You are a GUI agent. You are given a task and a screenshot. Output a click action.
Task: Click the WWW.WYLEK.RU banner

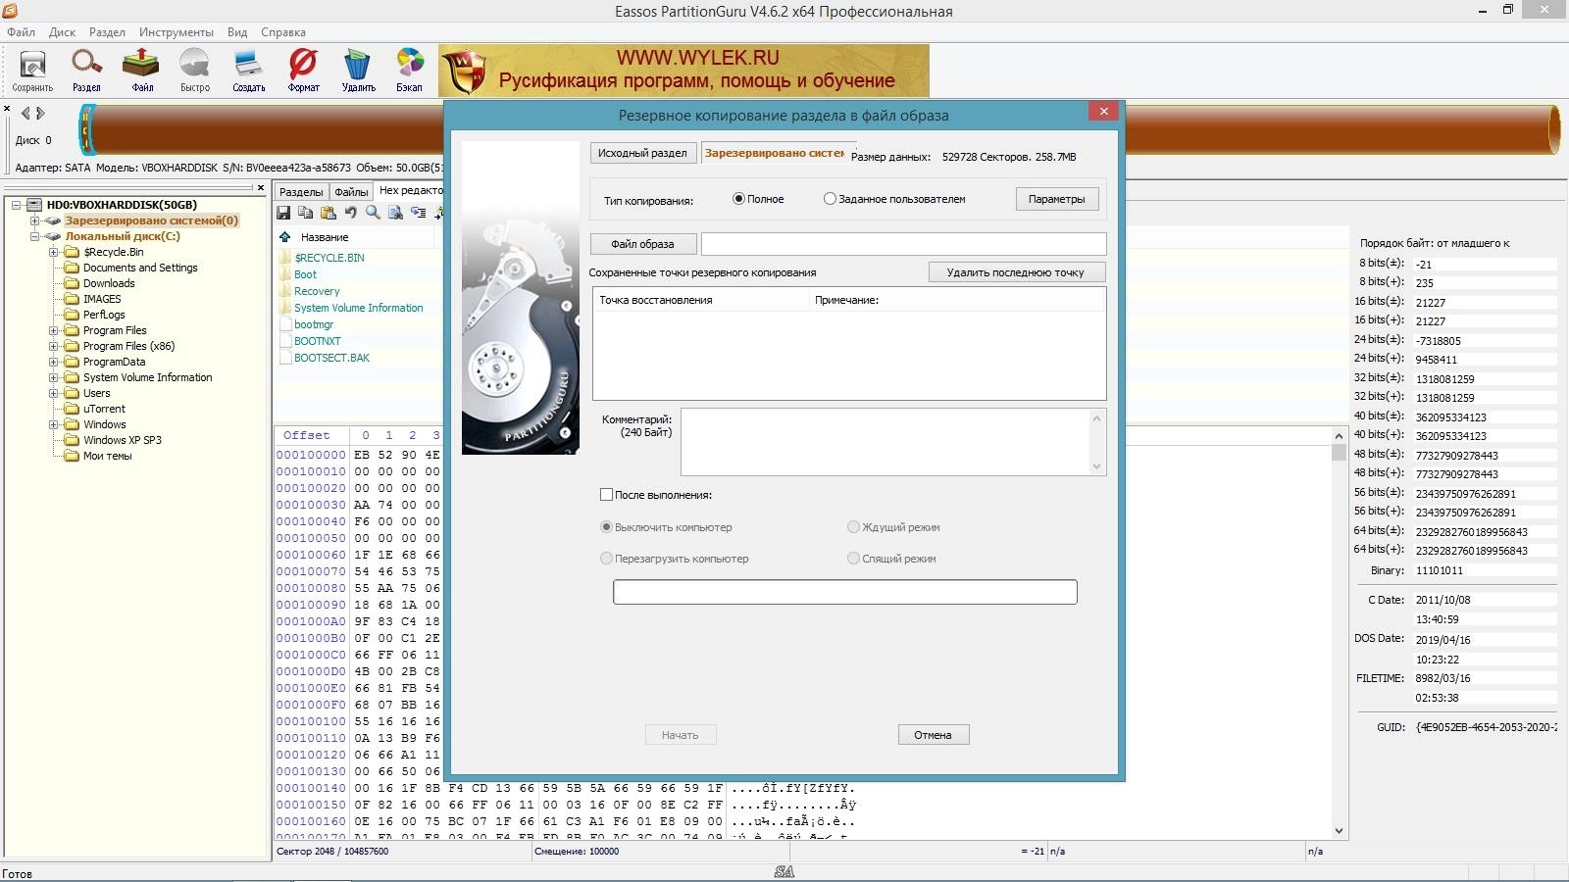[683, 71]
